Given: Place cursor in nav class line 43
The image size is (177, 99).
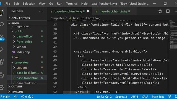Looking at the screenshot, I should [x=110, y=51].
